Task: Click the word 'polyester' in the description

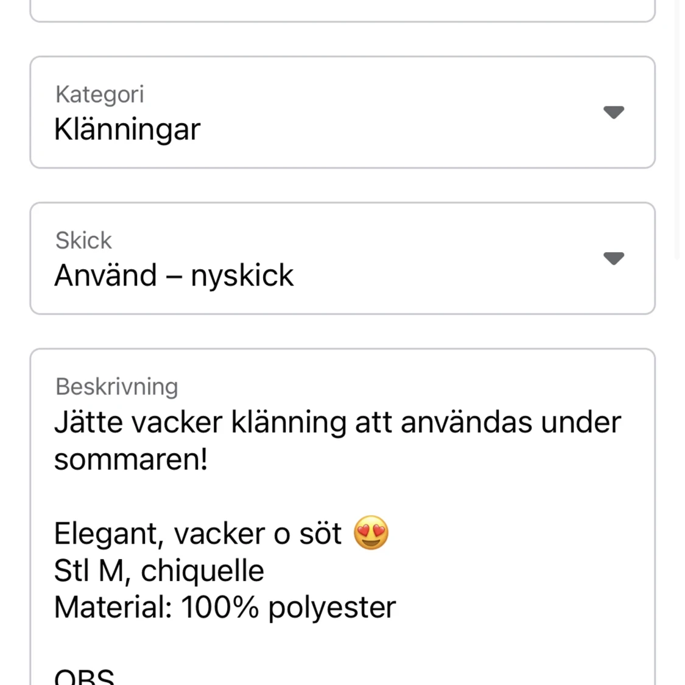Action: point(332,607)
